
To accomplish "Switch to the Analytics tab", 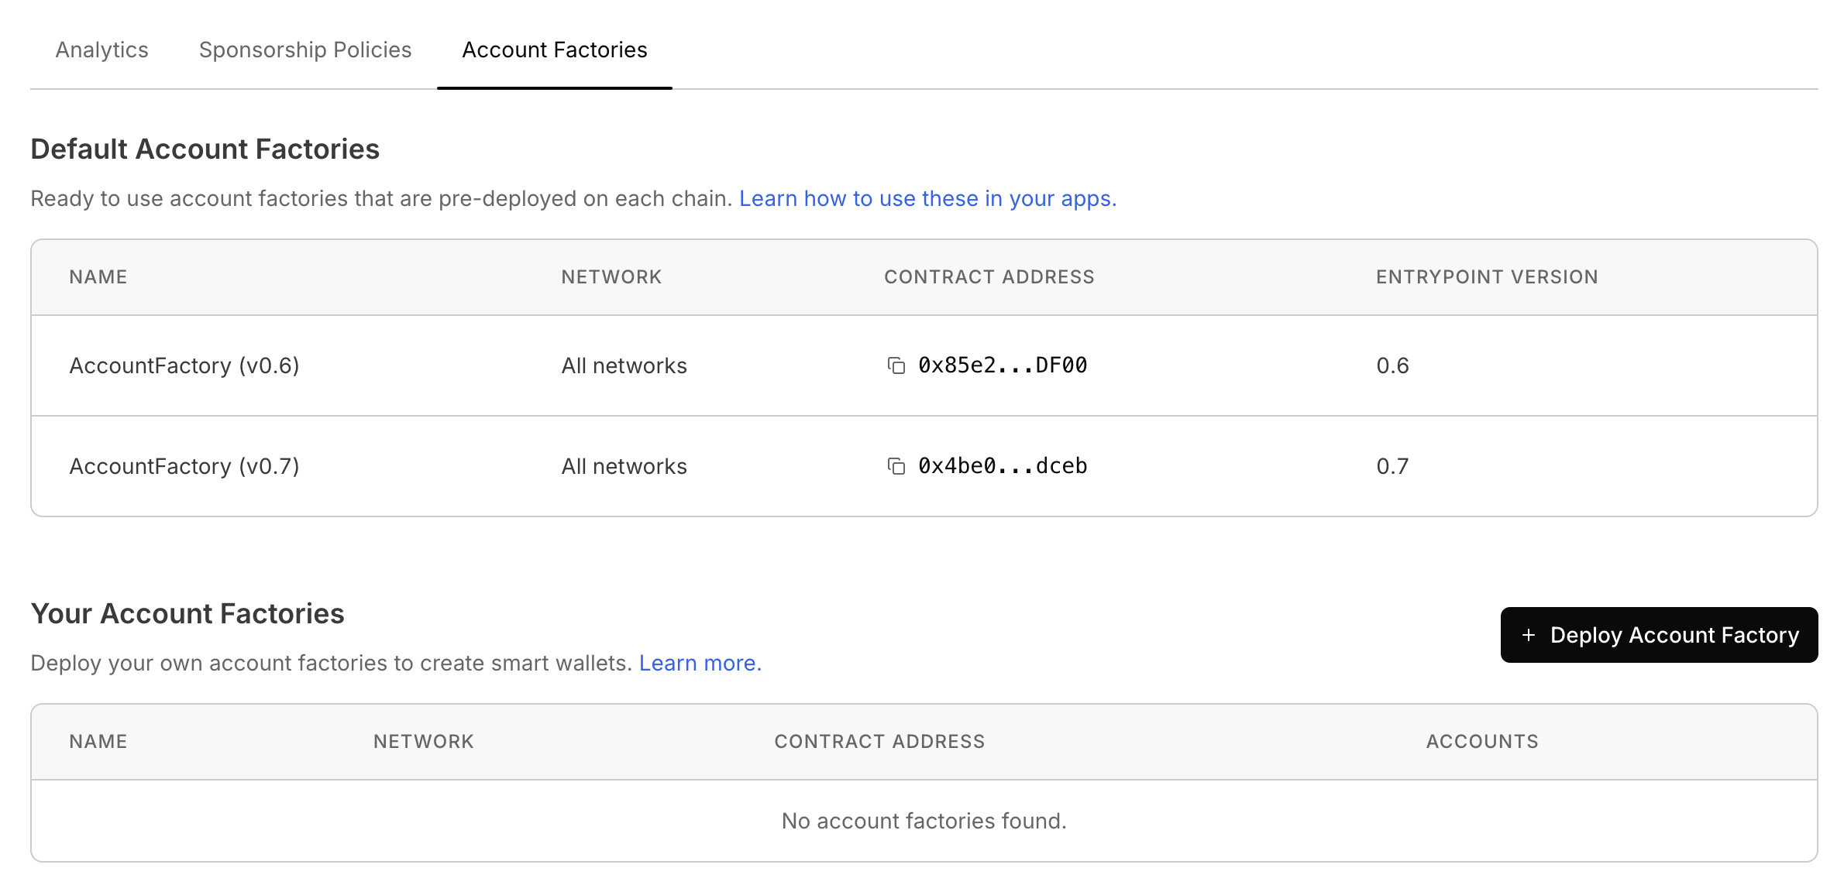I will (101, 50).
